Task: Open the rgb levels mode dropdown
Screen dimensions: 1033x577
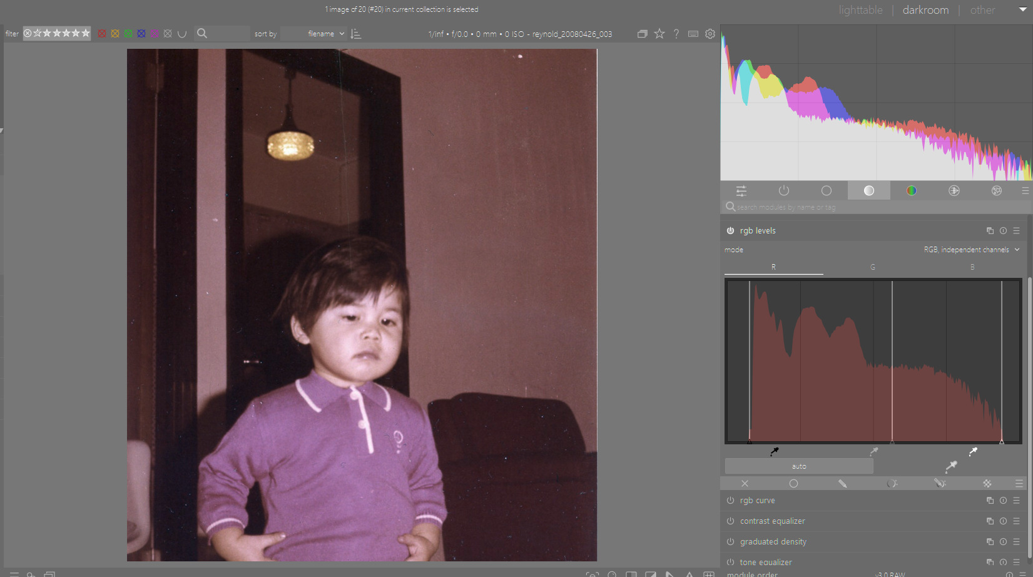Action: click(971, 250)
